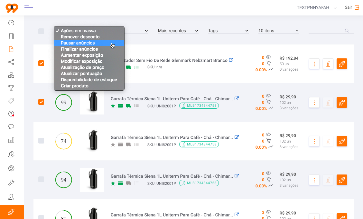
Task: Click the score 94 quality ring
Action: click(x=64, y=180)
